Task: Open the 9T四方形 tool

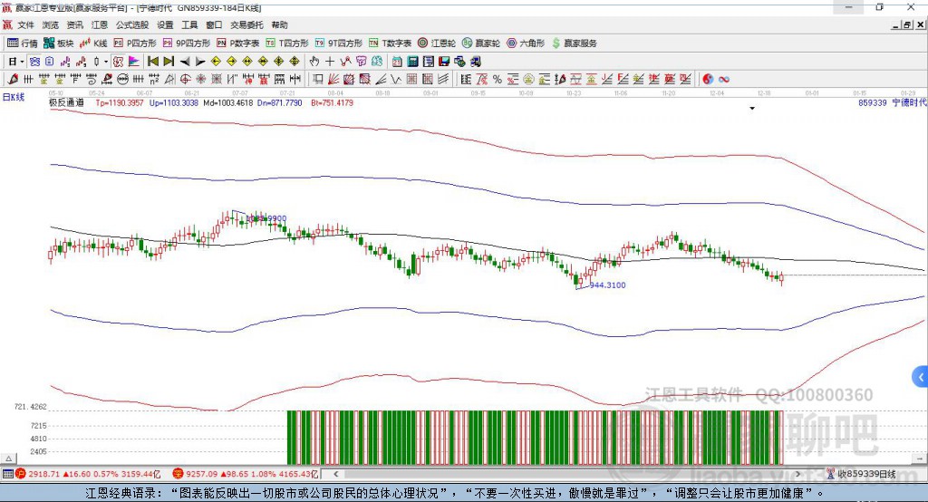Action: point(339,43)
